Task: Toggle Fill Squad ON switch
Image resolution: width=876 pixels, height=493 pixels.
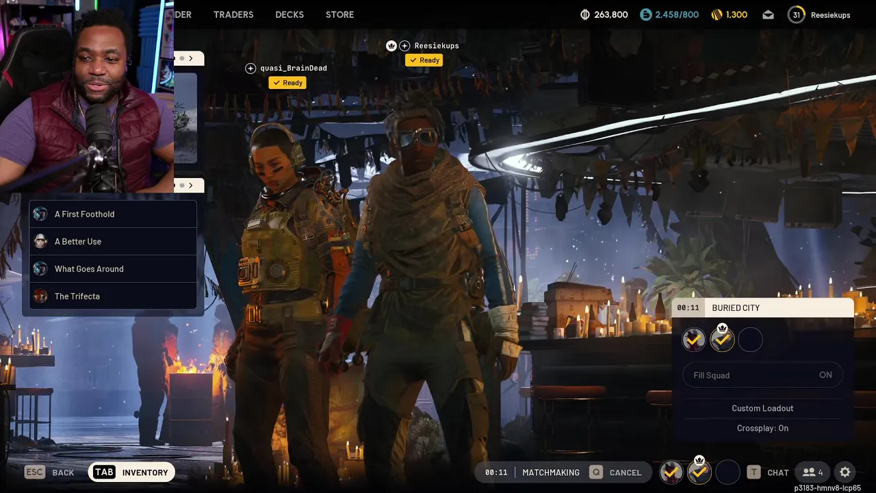Action: point(763,375)
